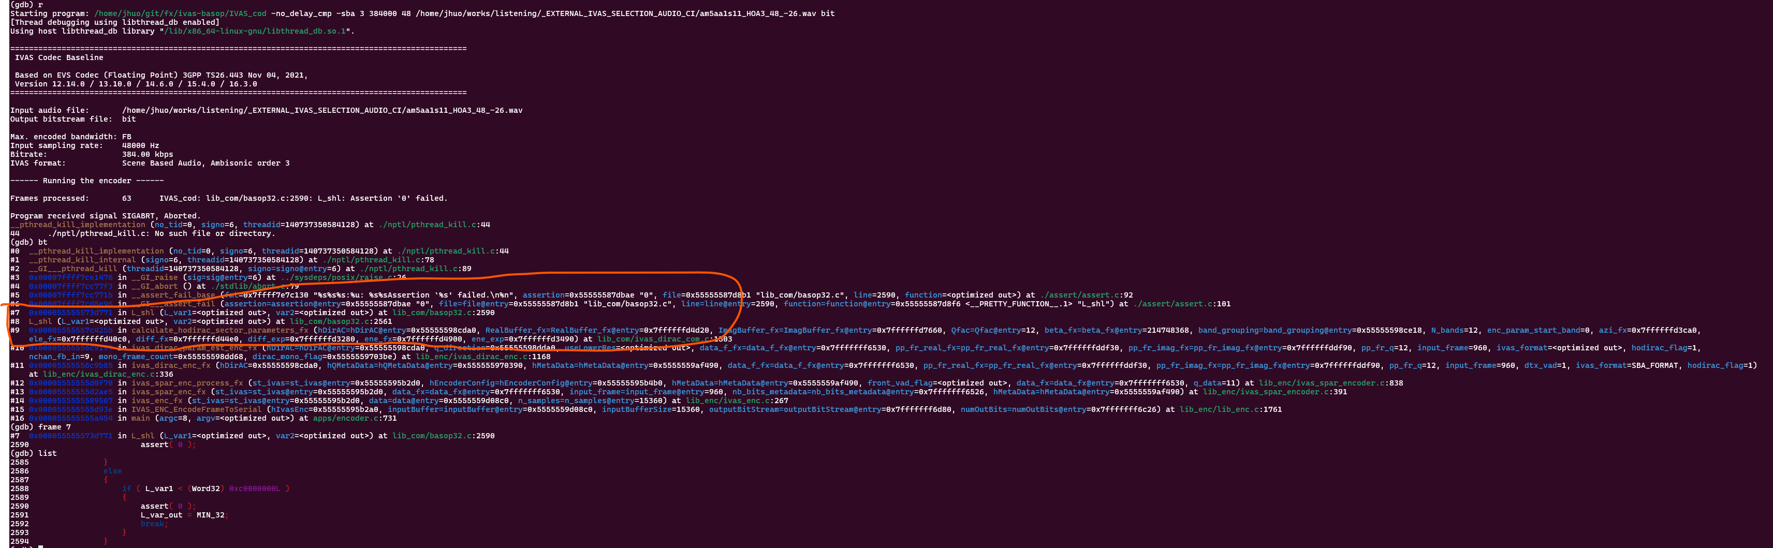This screenshot has width=1773, height=548.
Task: Select function name calculate_hodirac_sector_parameters_fx in frame #9
Action: pos(220,330)
